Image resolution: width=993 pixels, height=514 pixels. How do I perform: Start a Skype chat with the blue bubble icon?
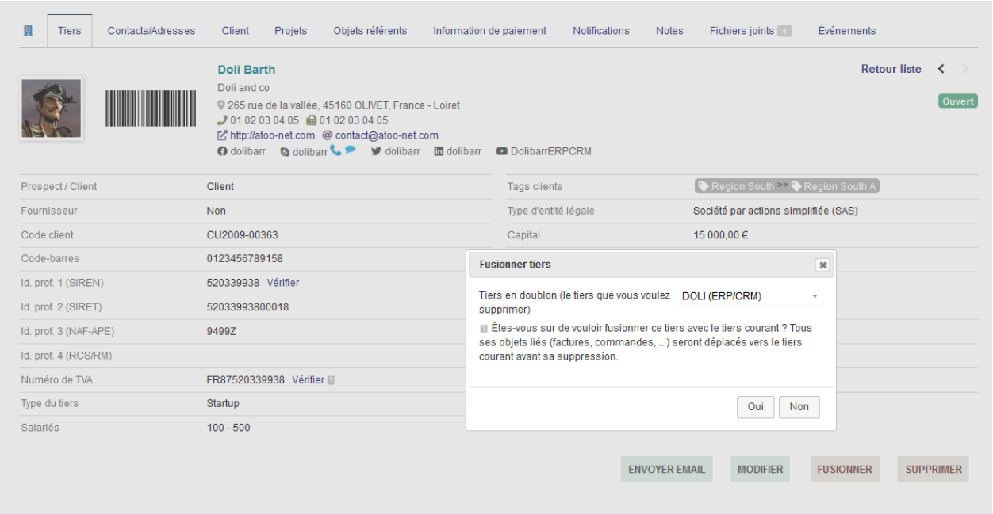[x=350, y=150]
